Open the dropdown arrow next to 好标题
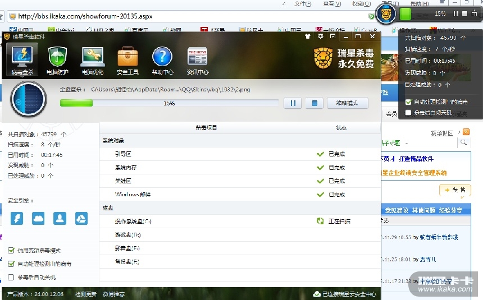 407,144
